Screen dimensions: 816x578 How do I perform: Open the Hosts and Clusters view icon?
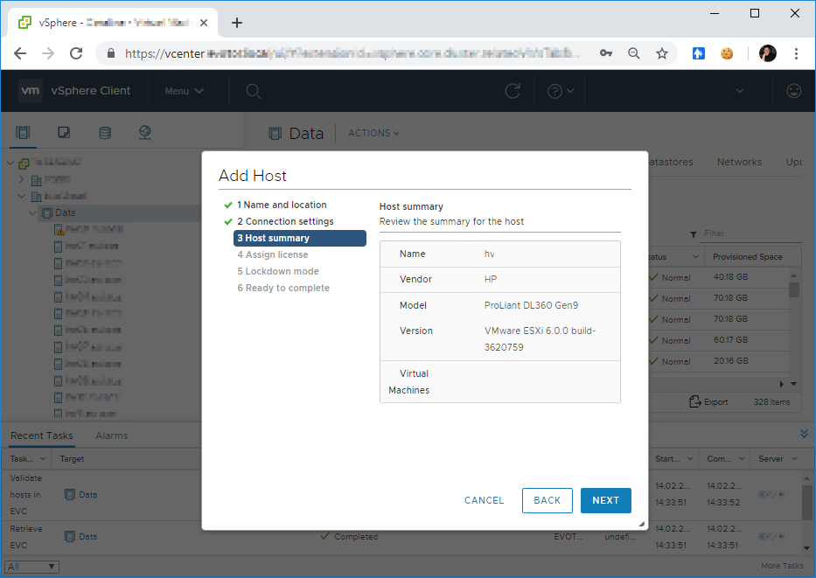tap(23, 132)
